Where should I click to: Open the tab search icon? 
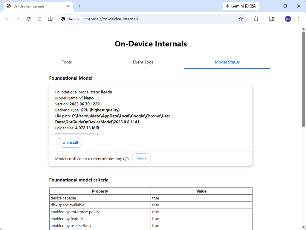coord(272,19)
